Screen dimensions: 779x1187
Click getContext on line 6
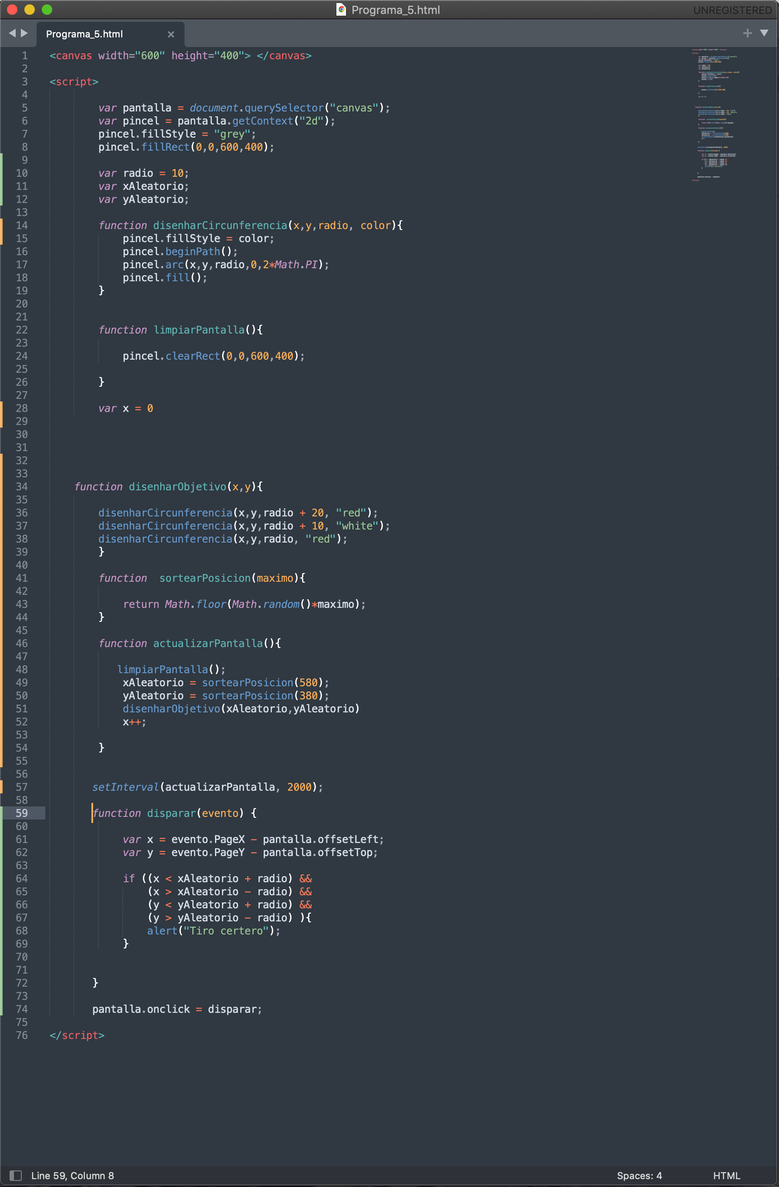click(x=263, y=121)
